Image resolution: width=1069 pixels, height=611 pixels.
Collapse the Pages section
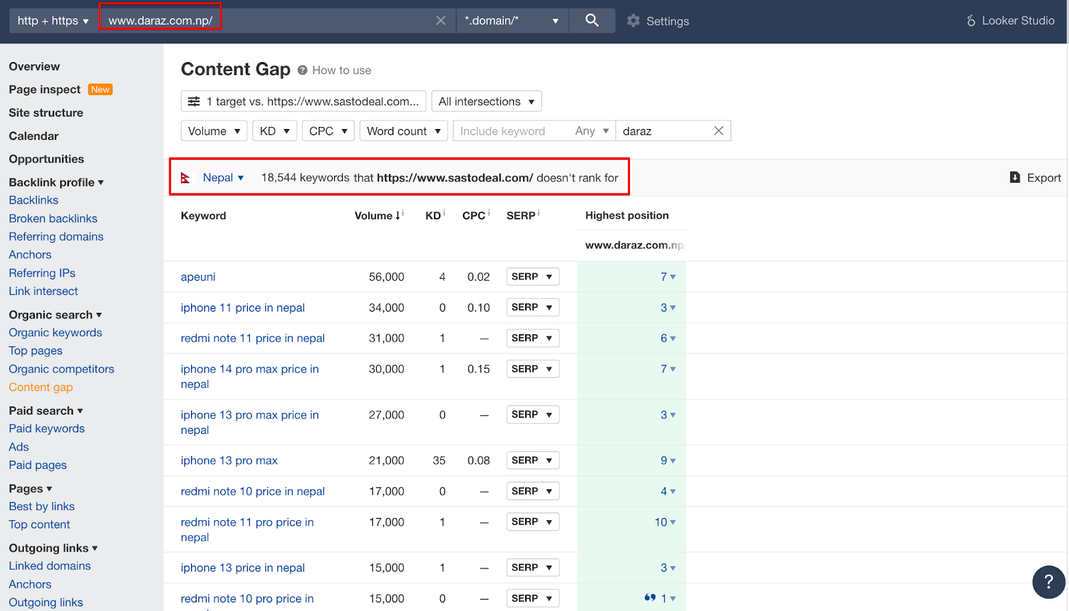click(31, 489)
